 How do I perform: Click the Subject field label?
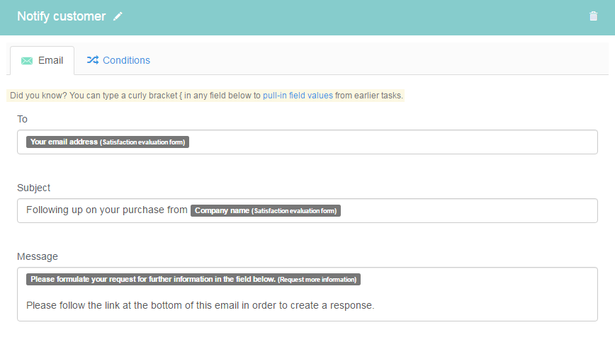tap(34, 188)
